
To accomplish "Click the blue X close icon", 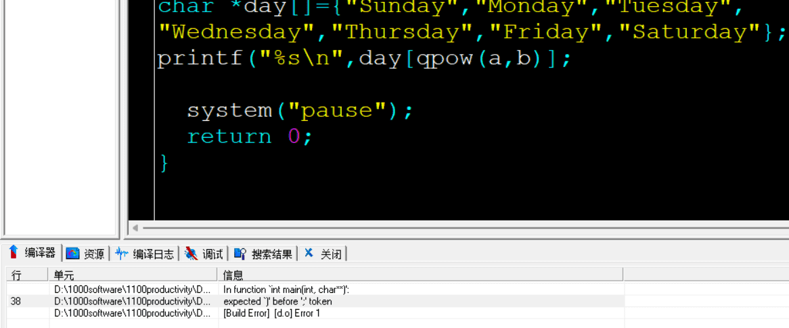I will [x=309, y=253].
